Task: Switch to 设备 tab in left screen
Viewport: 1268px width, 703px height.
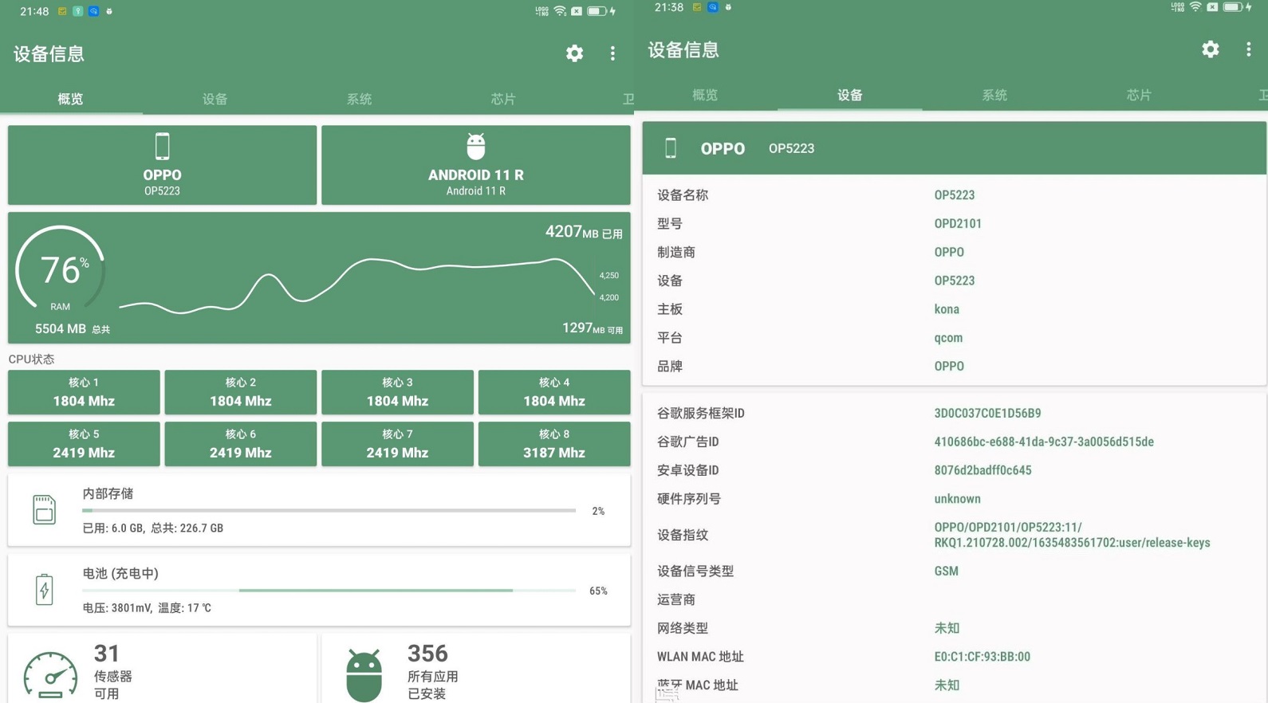Action: pyautogui.click(x=215, y=99)
